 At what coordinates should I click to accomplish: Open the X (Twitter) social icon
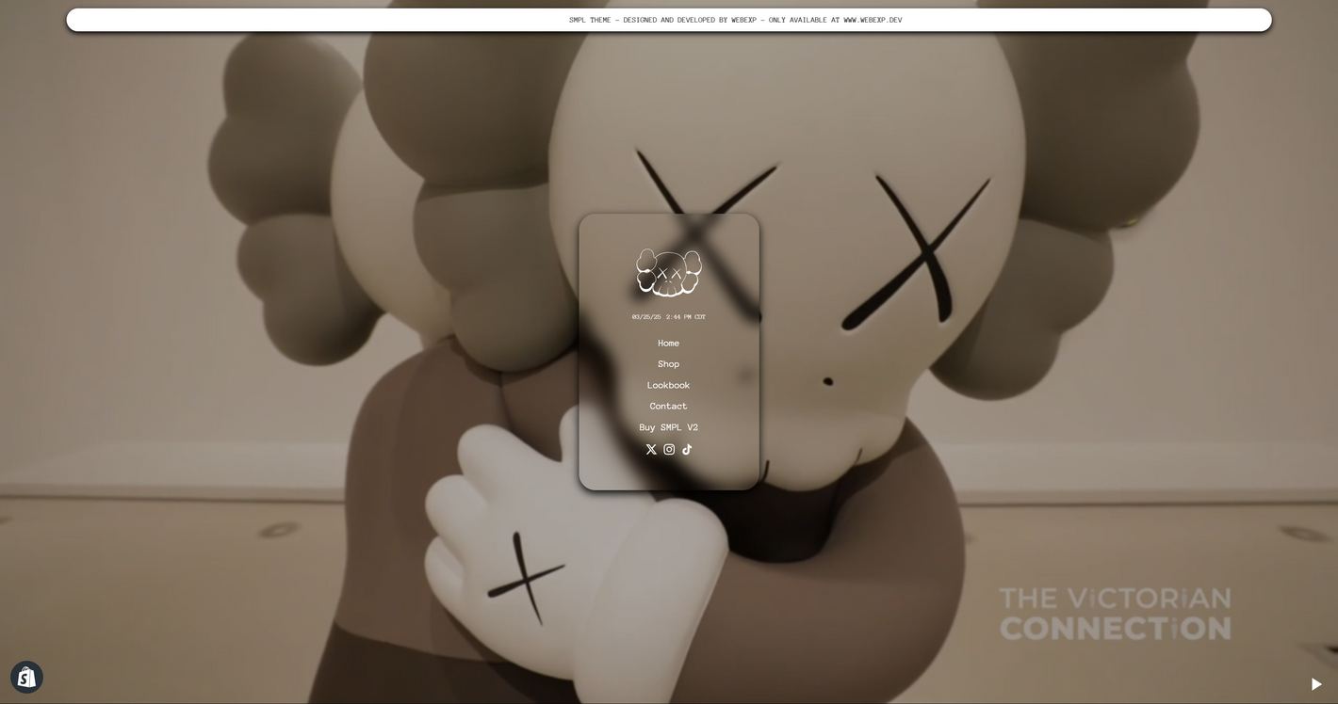(x=651, y=450)
